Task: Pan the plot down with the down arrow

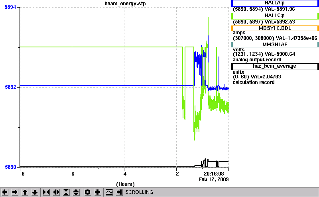Action: point(35,192)
